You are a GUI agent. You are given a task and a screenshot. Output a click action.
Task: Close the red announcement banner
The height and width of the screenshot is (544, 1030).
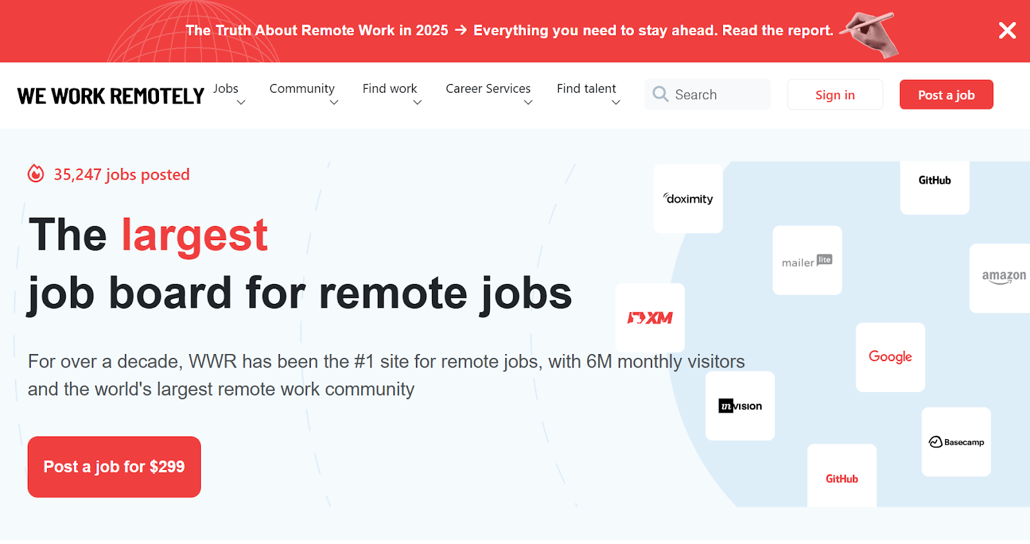(1007, 30)
